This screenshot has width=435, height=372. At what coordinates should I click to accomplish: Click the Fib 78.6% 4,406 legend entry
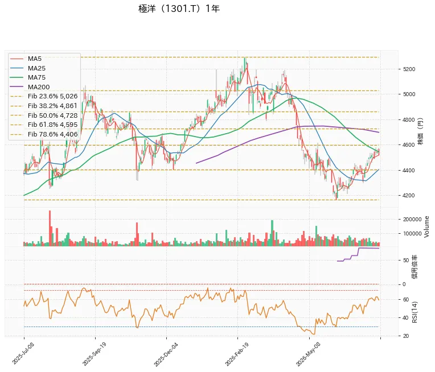(x=44, y=134)
